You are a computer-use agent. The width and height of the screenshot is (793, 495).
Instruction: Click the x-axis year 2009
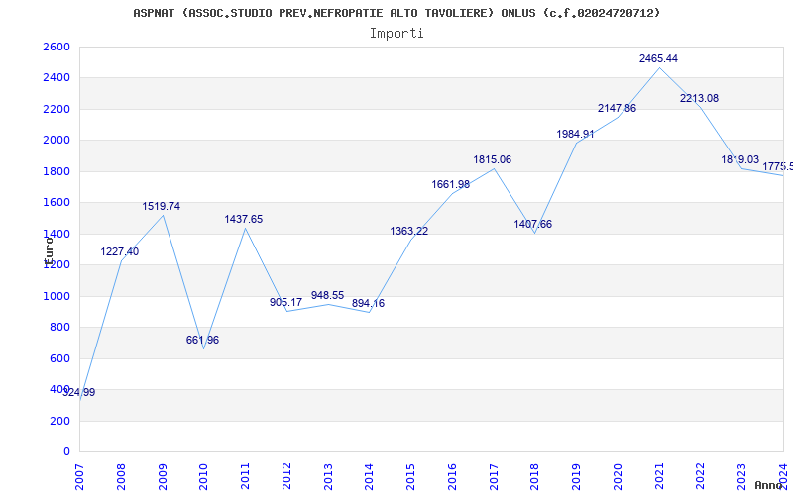pos(163,477)
